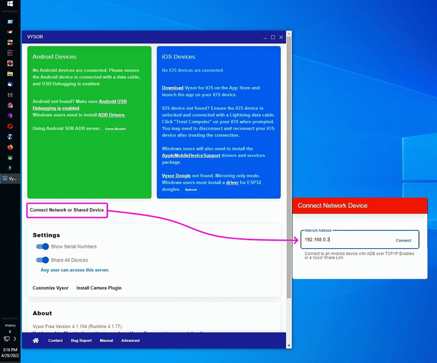The image size is (437, 363).
Task: Click Customize Vysor
Action: click(50, 288)
